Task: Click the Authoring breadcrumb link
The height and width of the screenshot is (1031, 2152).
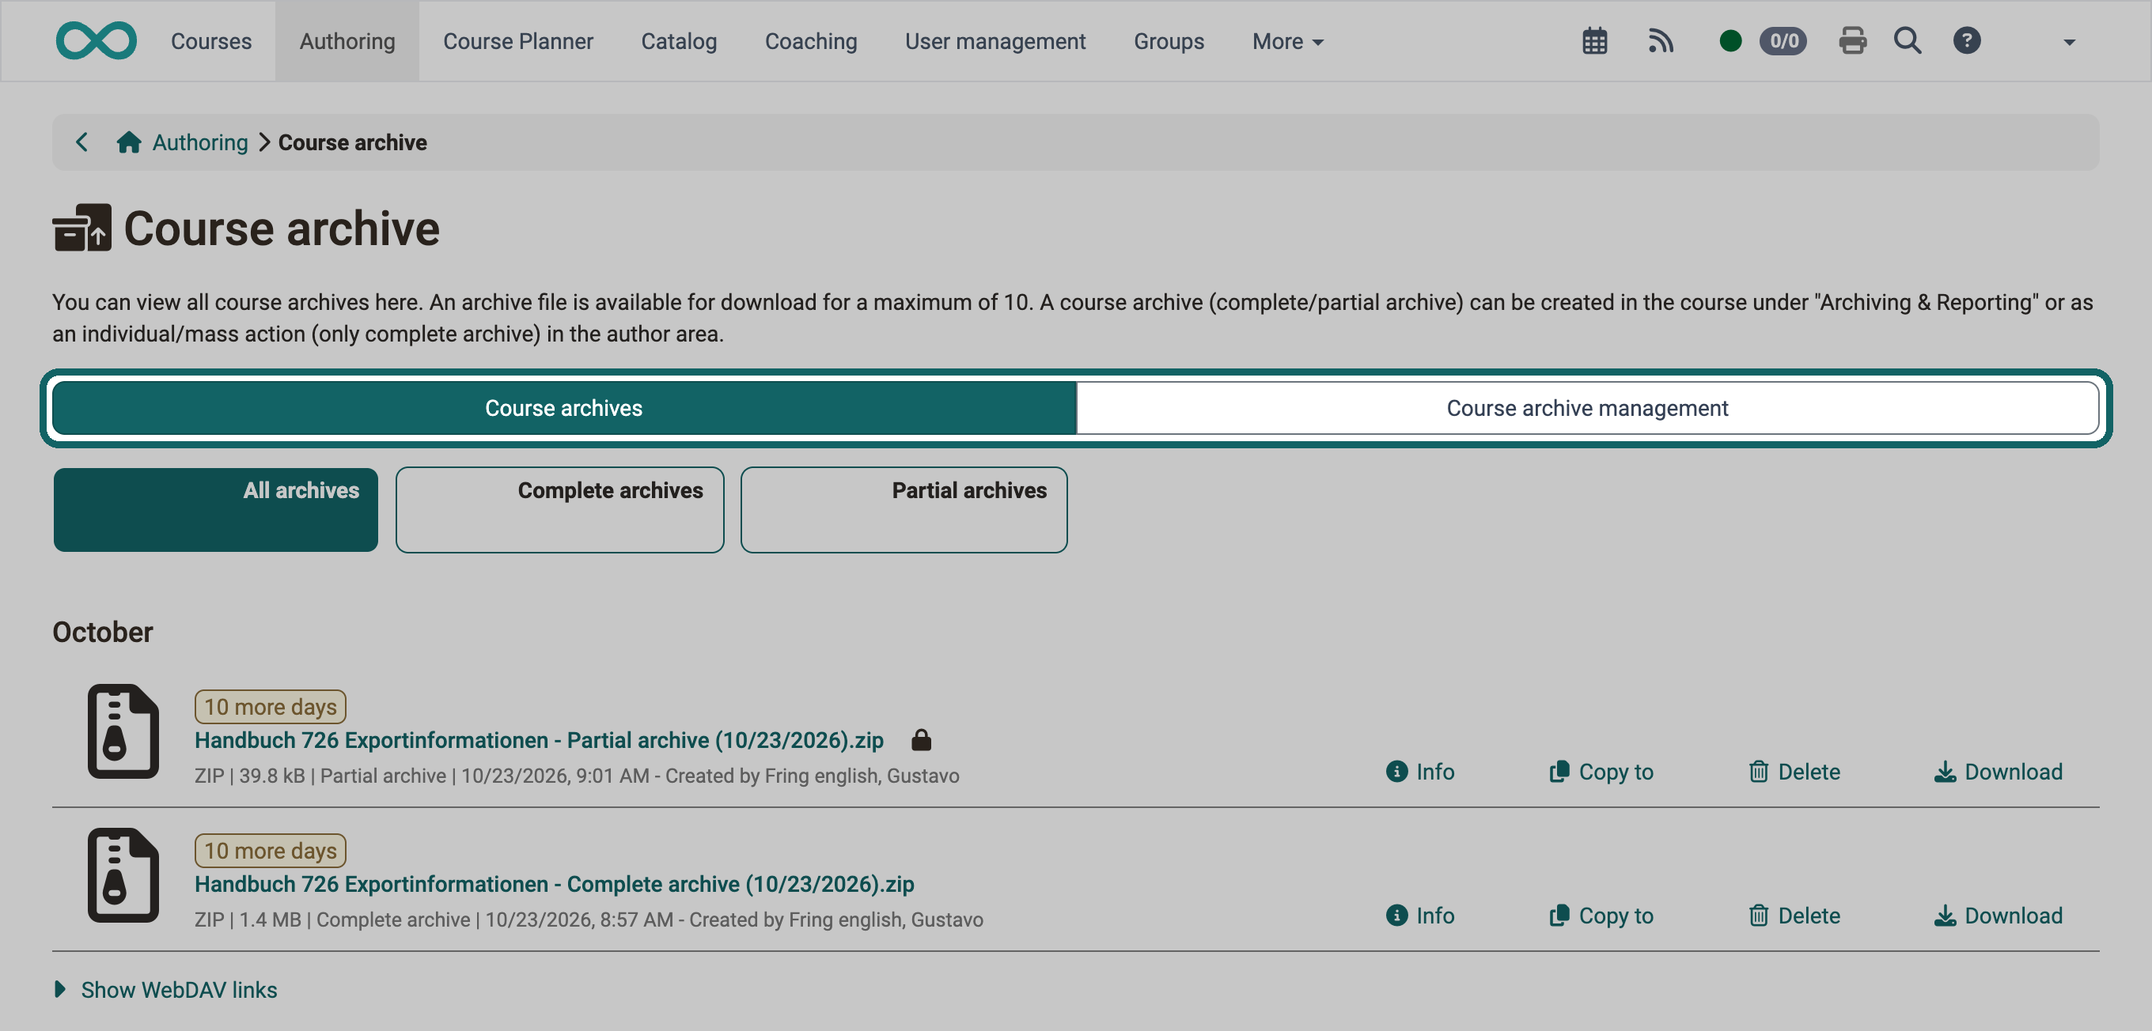Action: [199, 143]
